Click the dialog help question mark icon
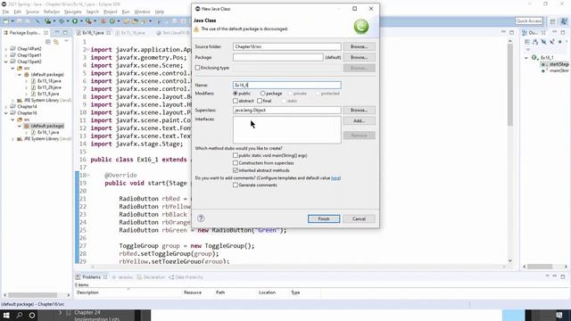 tap(201, 218)
